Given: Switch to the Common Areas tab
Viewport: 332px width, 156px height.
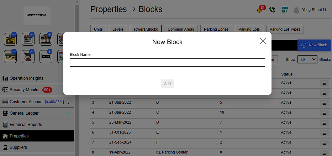Looking at the screenshot, I should [x=181, y=29].
